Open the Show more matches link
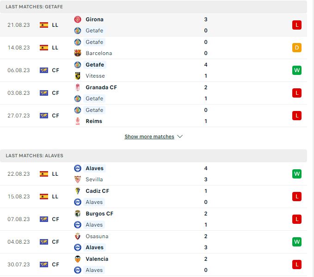 149,136
